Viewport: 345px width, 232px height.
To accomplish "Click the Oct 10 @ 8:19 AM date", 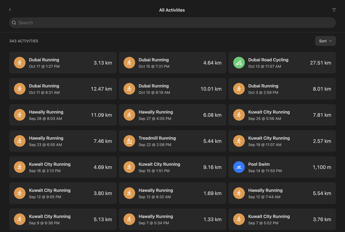I will (154, 93).
